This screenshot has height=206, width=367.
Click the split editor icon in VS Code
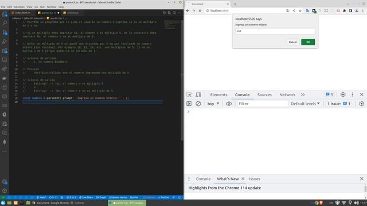(x=174, y=13)
